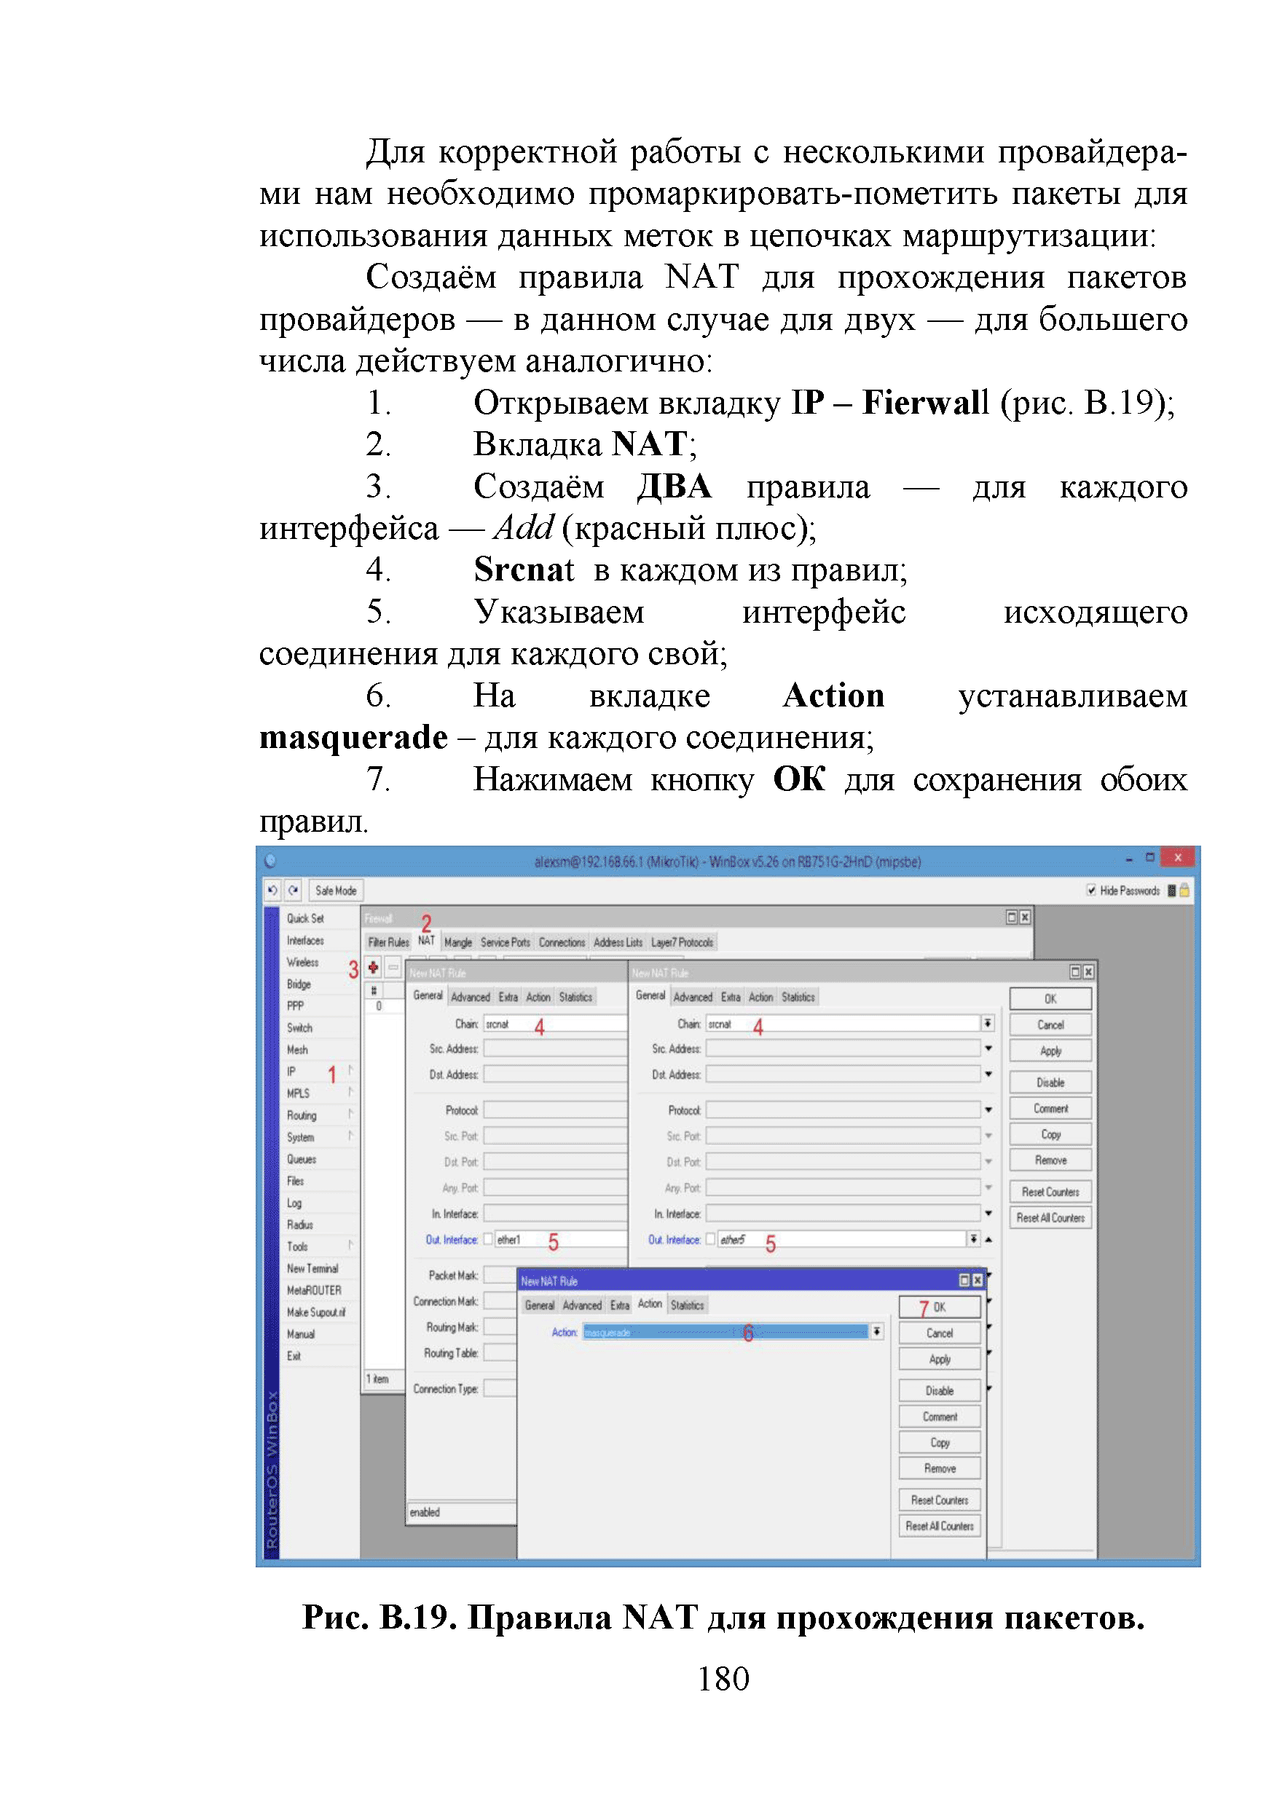Expand the MPLS submenu arrow

[350, 1093]
